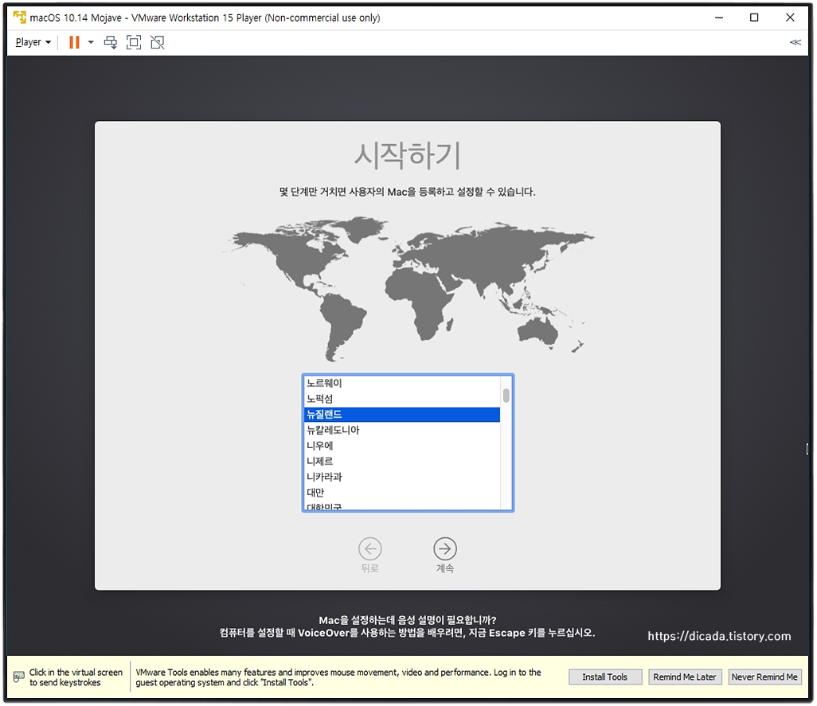Click the Install Tools button

coord(605,677)
